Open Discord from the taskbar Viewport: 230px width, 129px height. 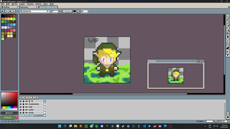click(x=102, y=126)
